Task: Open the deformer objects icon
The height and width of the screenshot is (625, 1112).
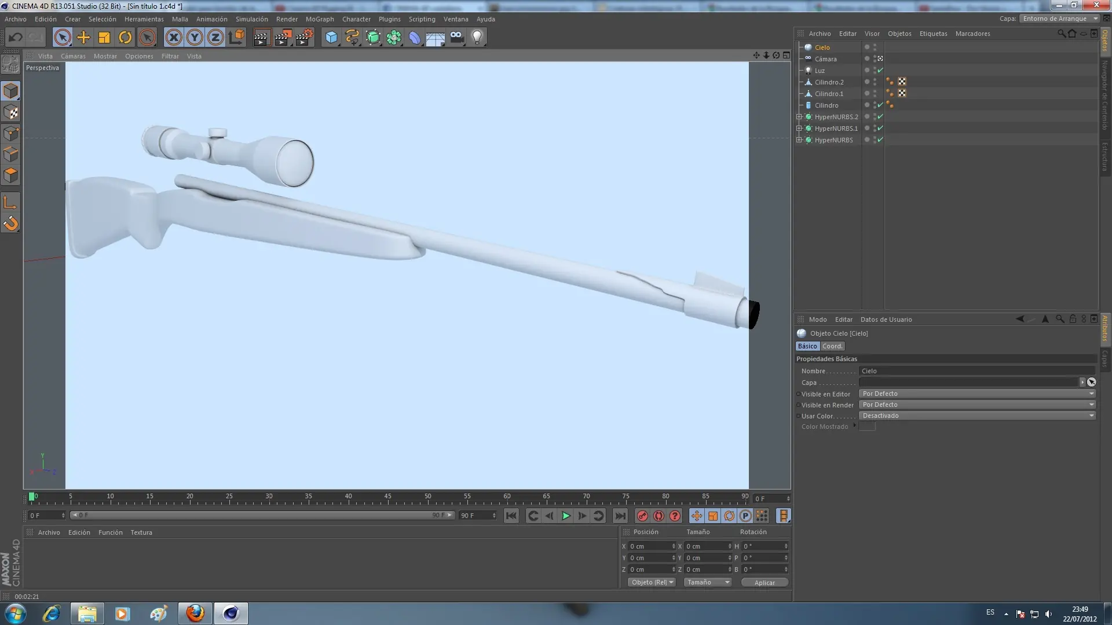Action: (x=415, y=38)
